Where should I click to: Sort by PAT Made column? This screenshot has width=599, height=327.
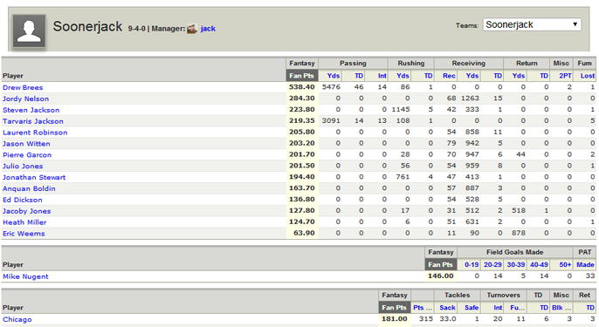point(585,264)
